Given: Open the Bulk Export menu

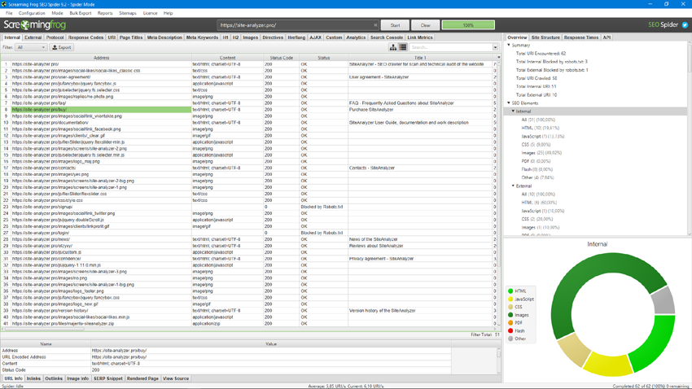Looking at the screenshot, I should (81, 13).
